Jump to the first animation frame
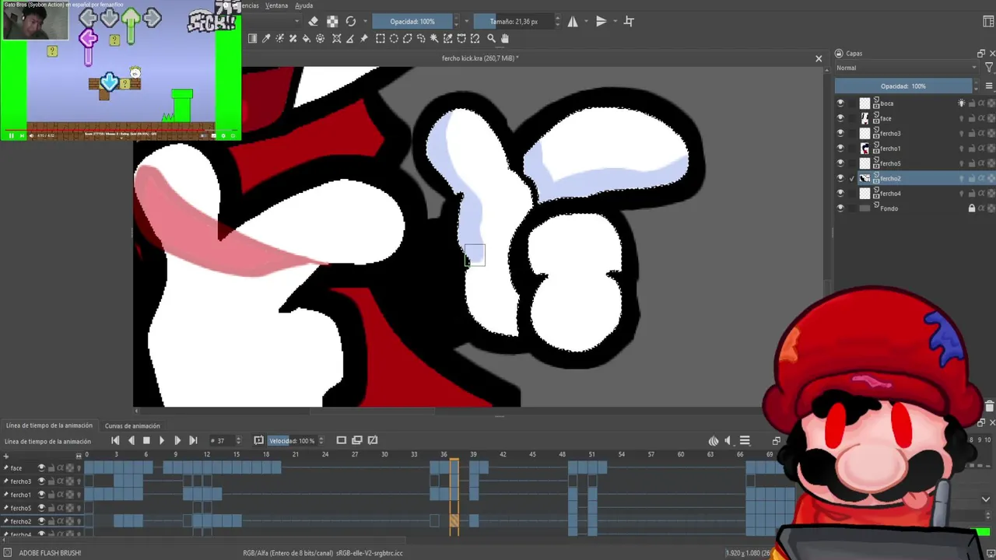996x560 pixels. 115,441
